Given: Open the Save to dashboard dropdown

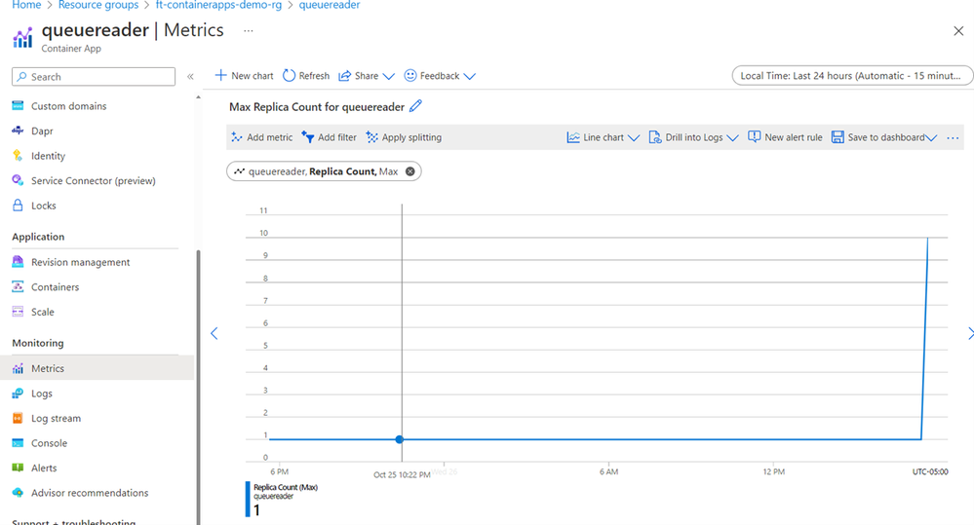Looking at the screenshot, I should point(884,137).
